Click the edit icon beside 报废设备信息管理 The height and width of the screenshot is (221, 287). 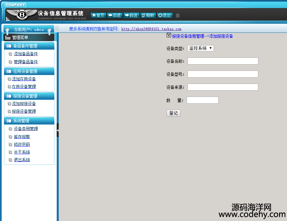click(169, 35)
